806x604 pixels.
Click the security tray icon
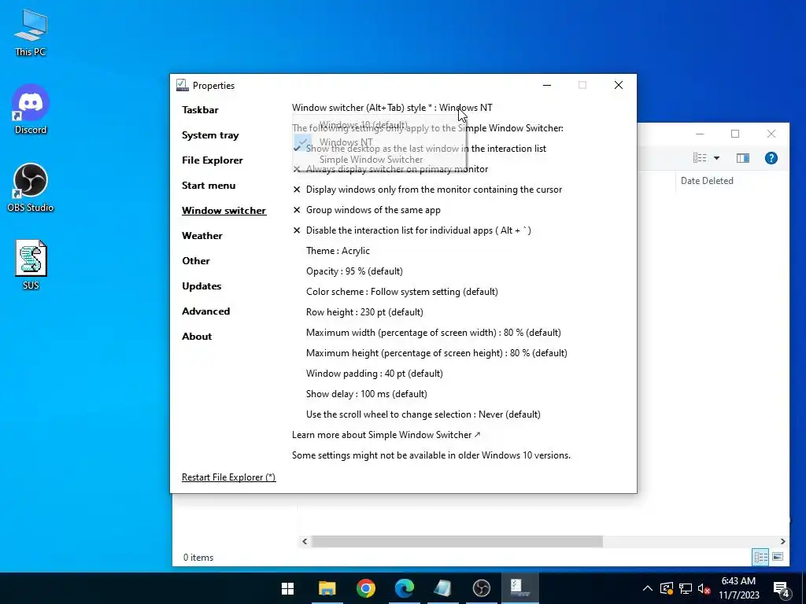[666, 588]
